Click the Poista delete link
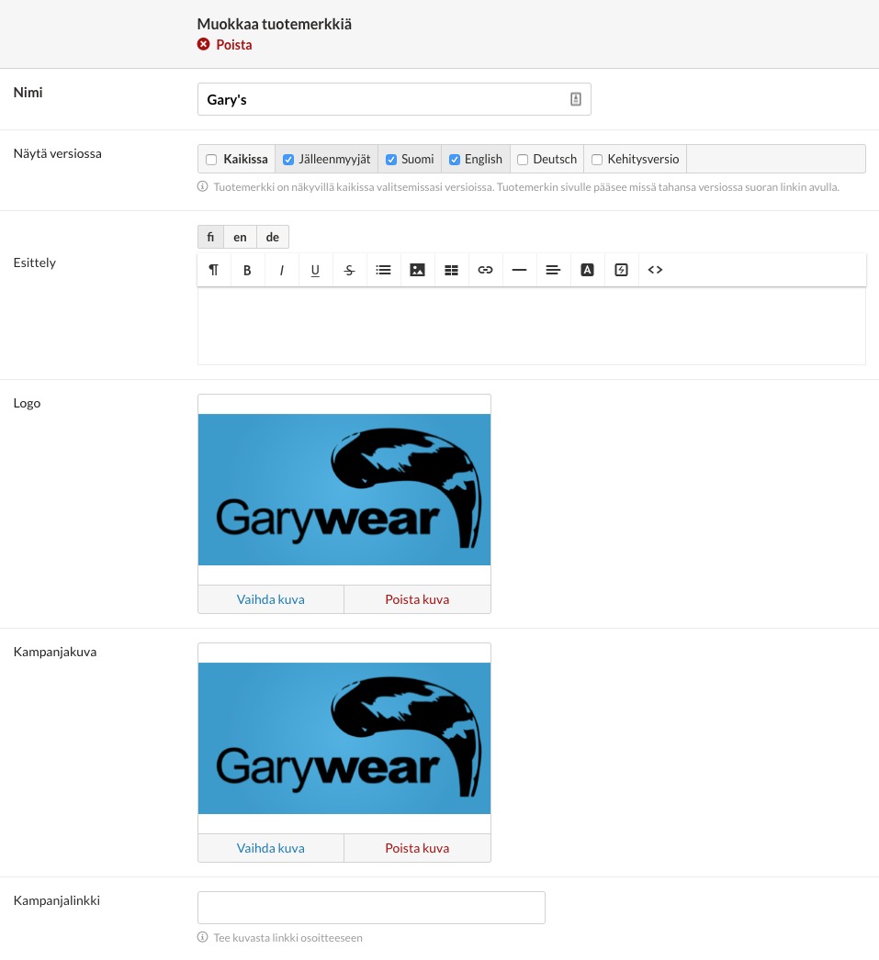 234,45
